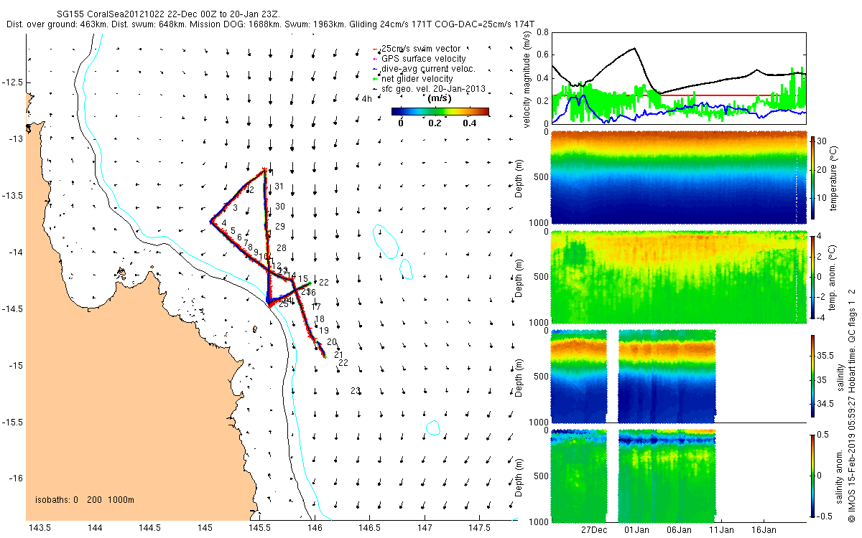Select the day 29 label beside the track
Image resolution: width=862 pixels, height=538 pixels.
click(280, 227)
